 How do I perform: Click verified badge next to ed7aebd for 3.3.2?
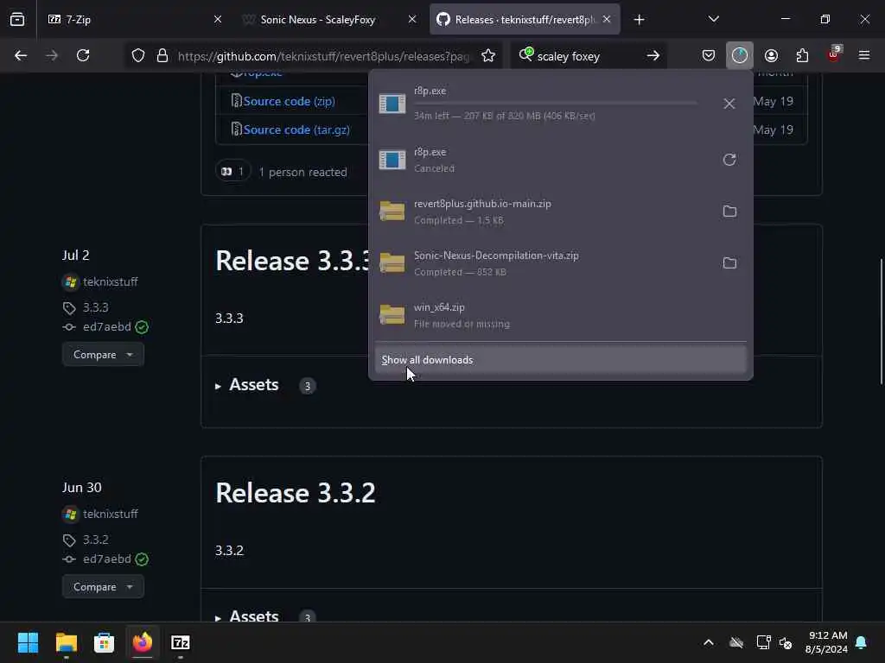tap(142, 559)
